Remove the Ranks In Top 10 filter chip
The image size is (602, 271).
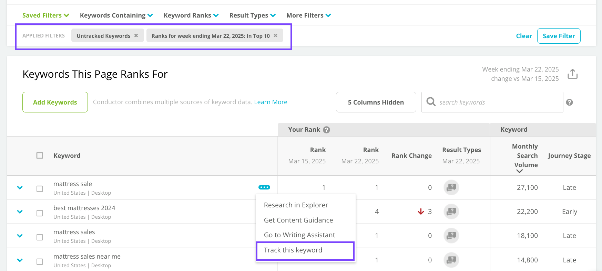pyautogui.click(x=275, y=36)
